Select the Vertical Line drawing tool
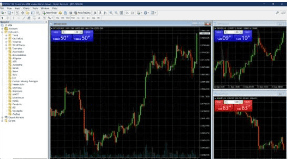Screen dimensions: 288x159 tap(13, 18)
